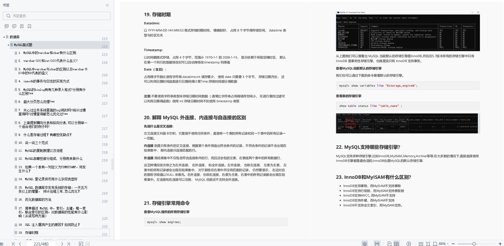
Task: Click the fit page icon
Action: (428, 244)
